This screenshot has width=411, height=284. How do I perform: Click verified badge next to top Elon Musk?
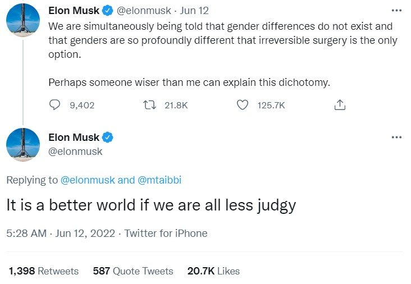coord(107,11)
